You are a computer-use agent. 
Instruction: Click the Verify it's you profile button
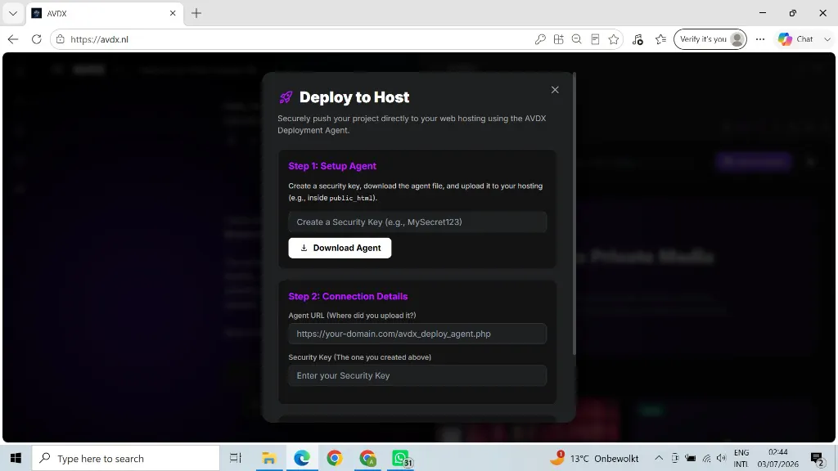pyautogui.click(x=710, y=39)
